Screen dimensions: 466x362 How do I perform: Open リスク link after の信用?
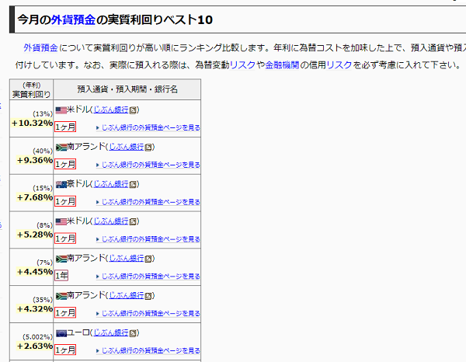click(339, 64)
